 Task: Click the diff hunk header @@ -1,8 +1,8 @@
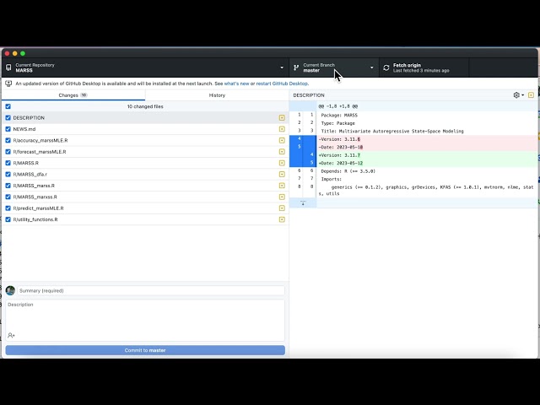(337, 106)
